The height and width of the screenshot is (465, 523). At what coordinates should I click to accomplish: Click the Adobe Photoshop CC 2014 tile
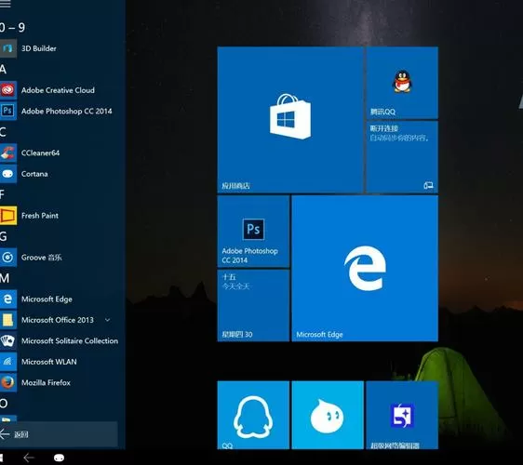click(x=253, y=232)
